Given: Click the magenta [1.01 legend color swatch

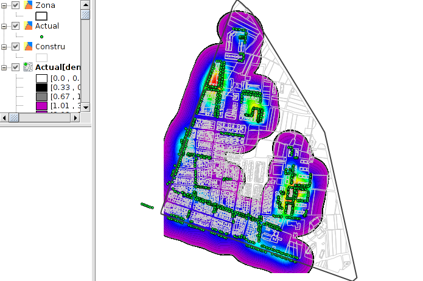Looking at the screenshot, I should pos(41,106).
